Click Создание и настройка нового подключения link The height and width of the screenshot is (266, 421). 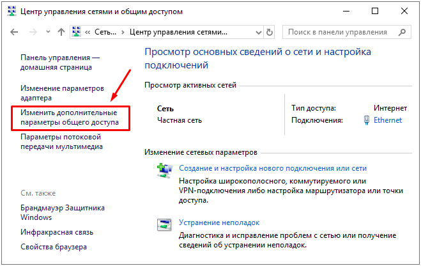tap(273, 168)
